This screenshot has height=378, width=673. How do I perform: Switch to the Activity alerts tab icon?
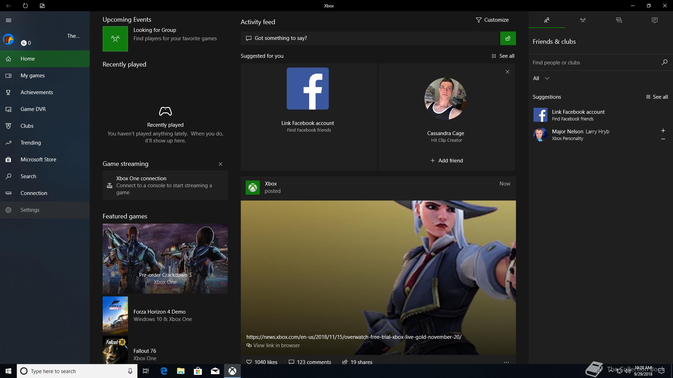click(x=655, y=20)
